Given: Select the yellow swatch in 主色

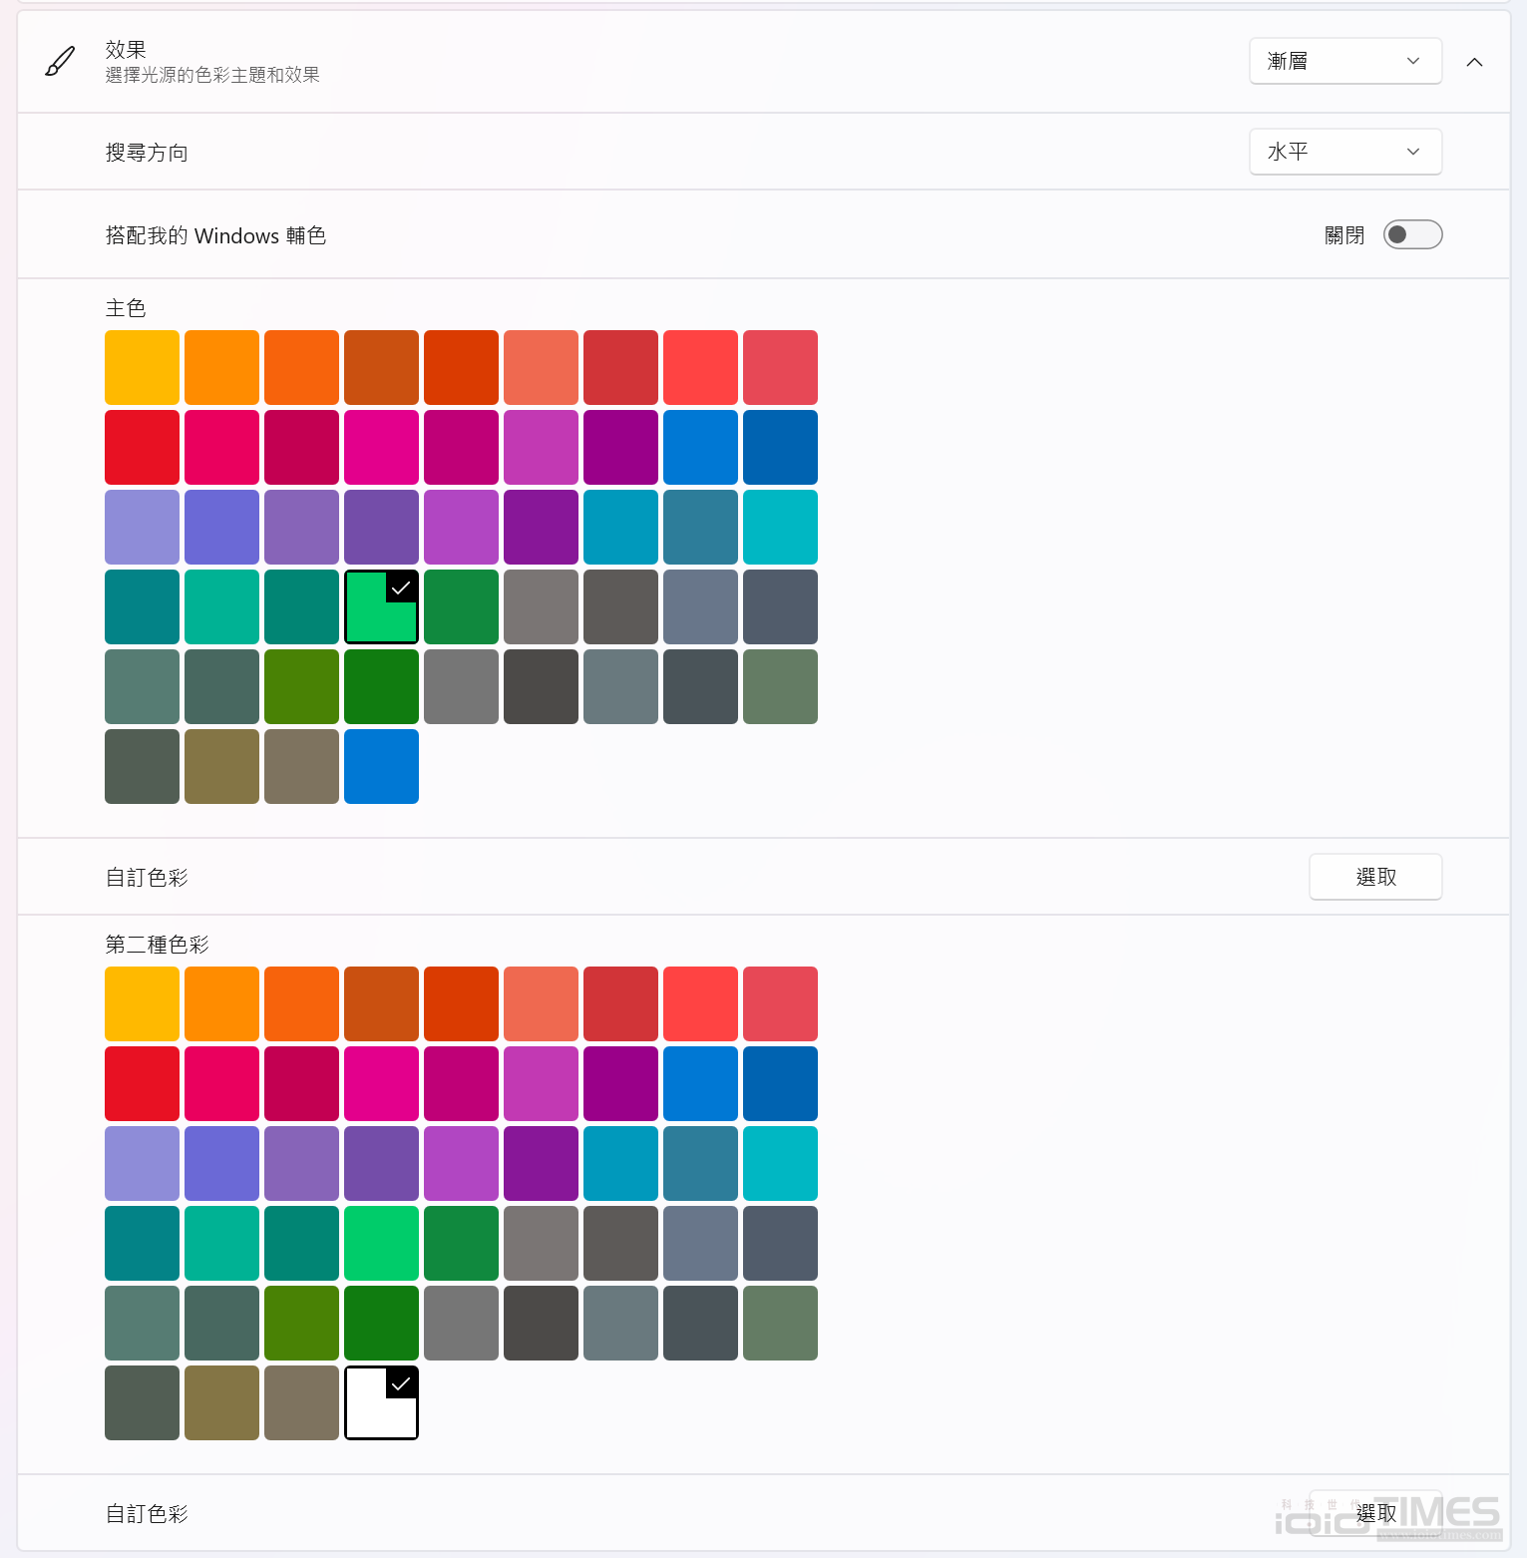Looking at the screenshot, I should (142, 367).
